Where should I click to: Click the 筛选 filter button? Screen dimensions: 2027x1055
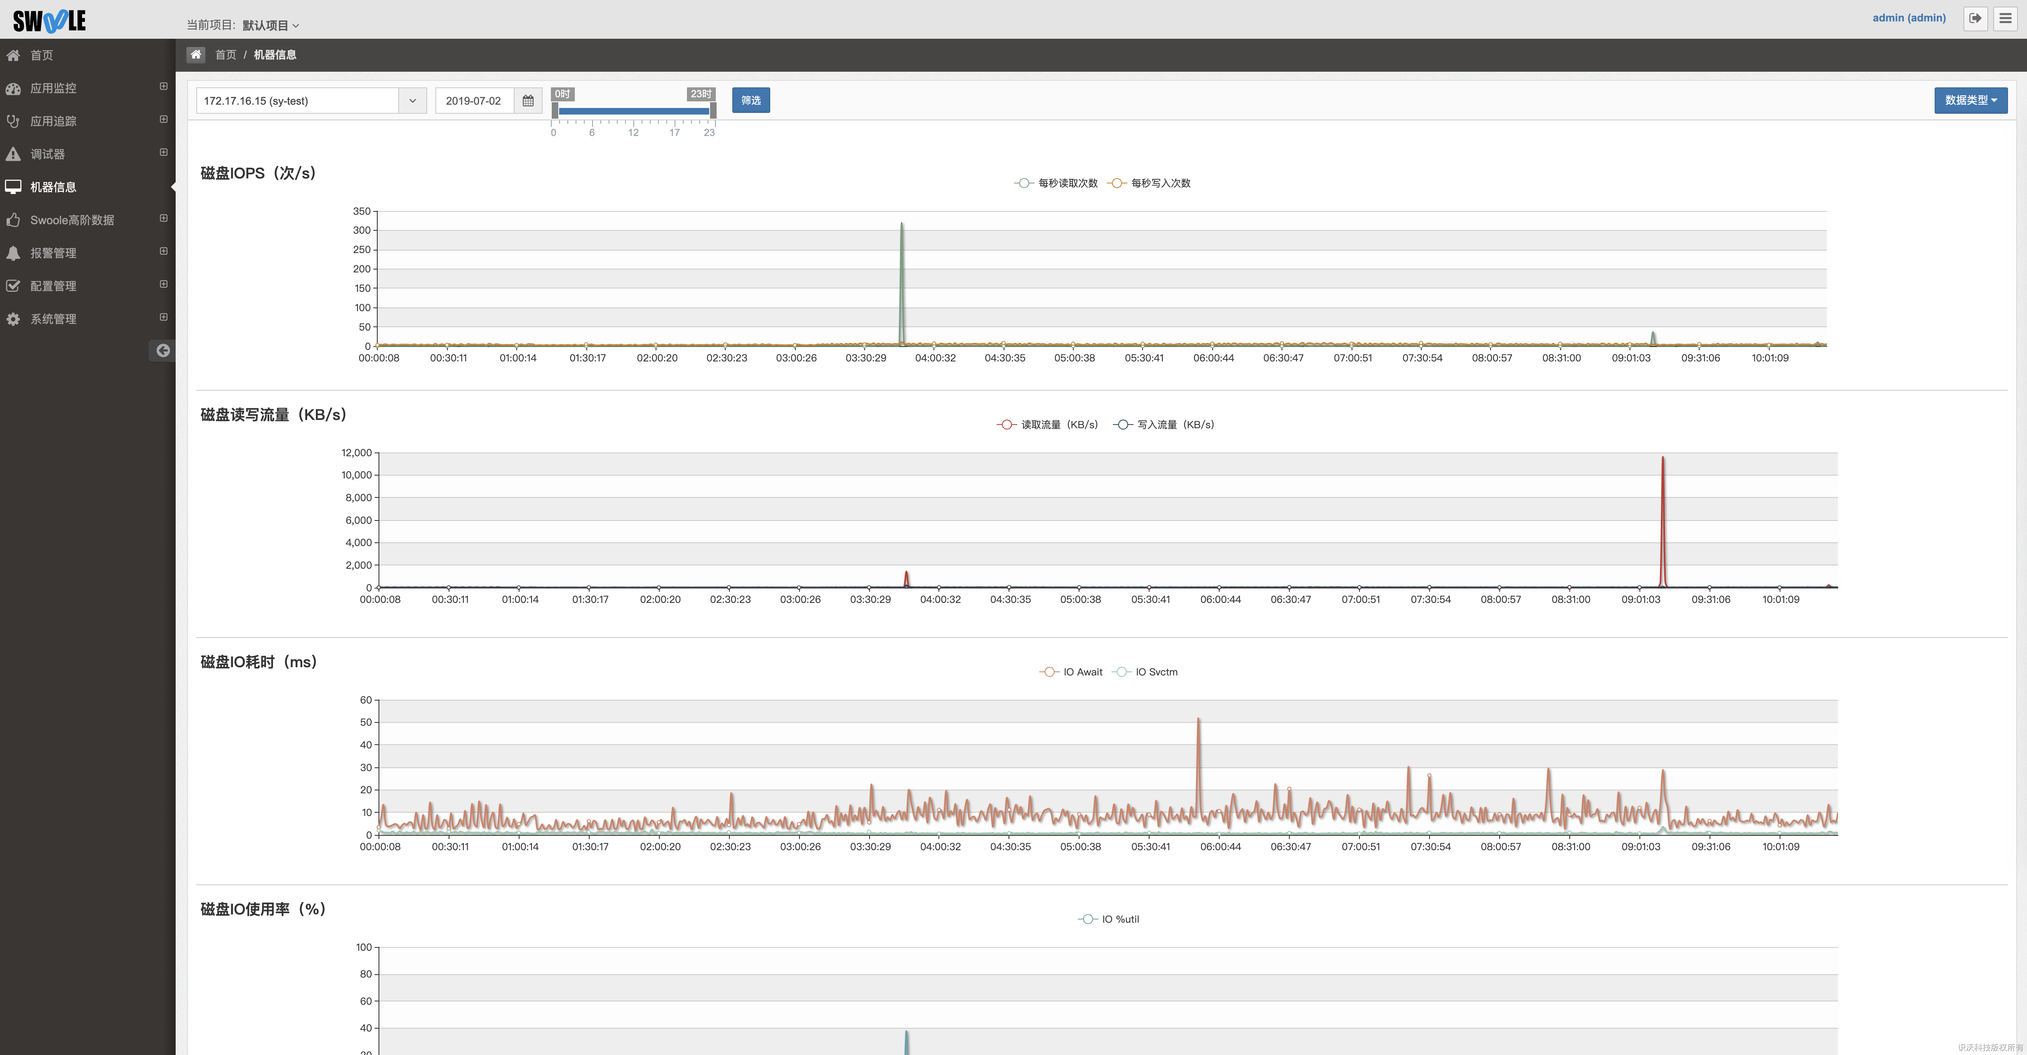[x=751, y=100]
